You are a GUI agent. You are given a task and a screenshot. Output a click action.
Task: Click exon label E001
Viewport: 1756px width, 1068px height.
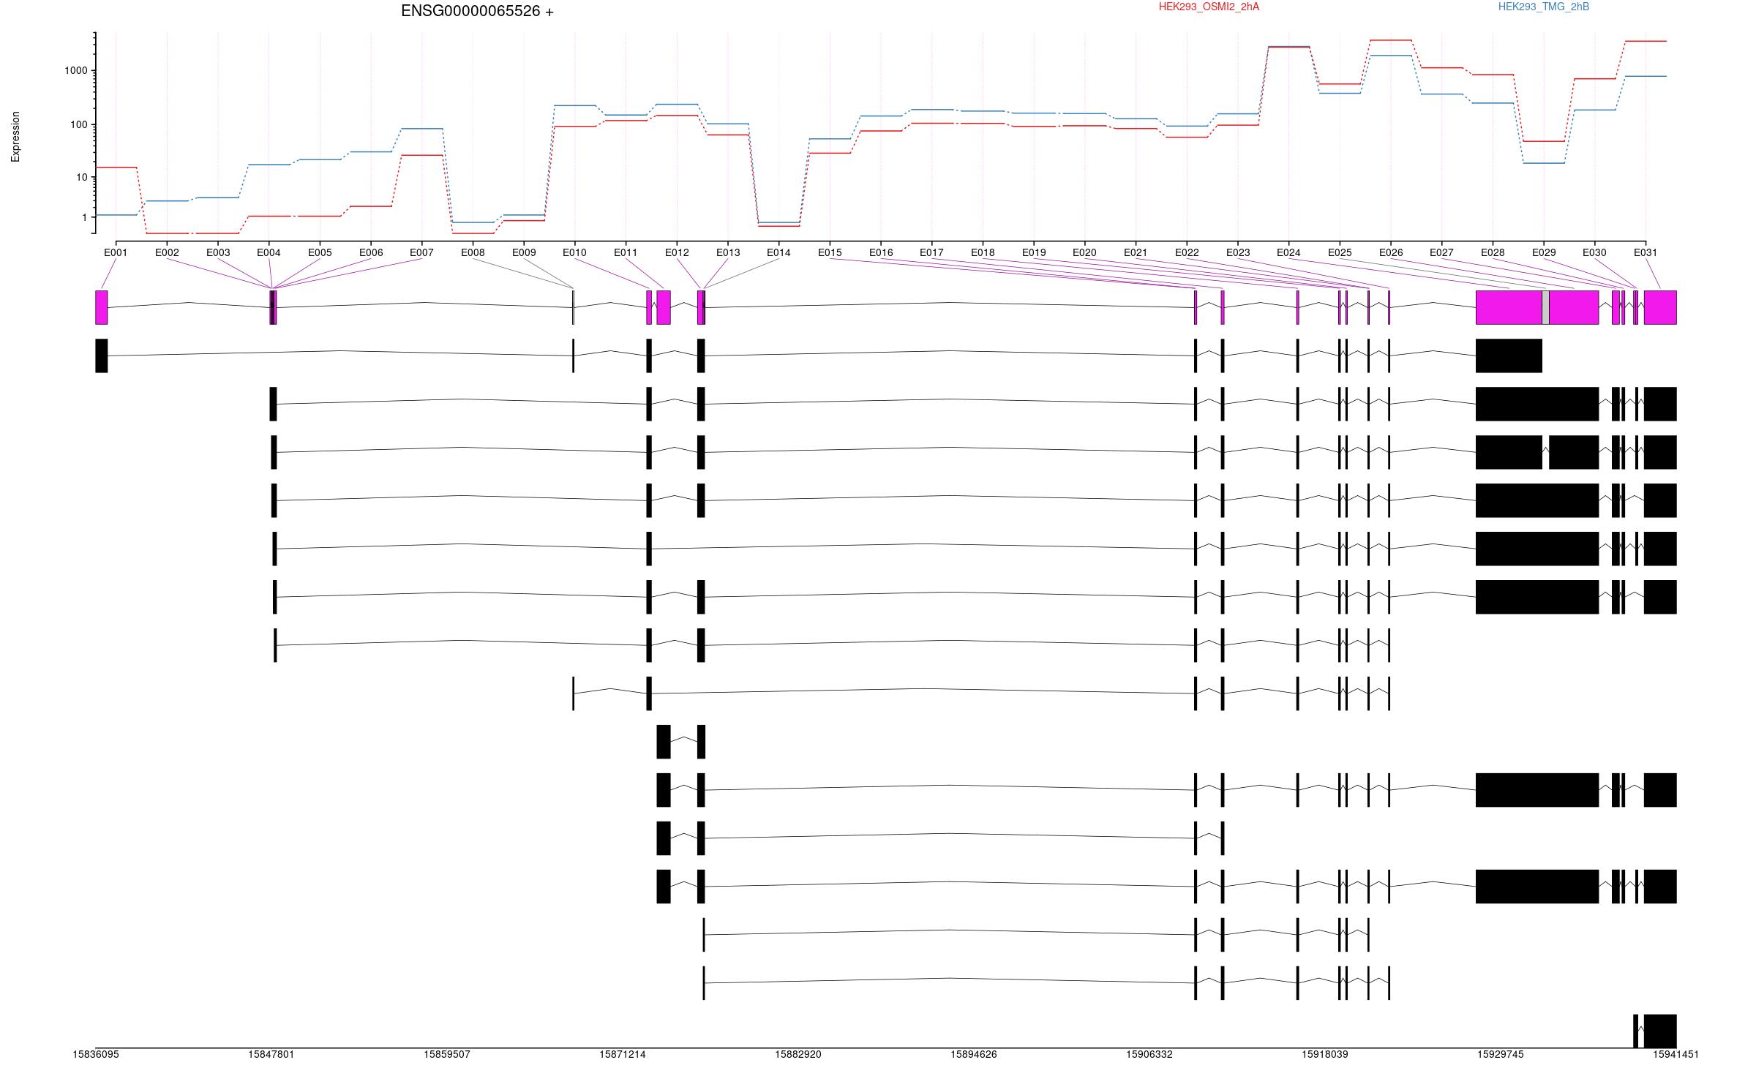pyautogui.click(x=116, y=252)
